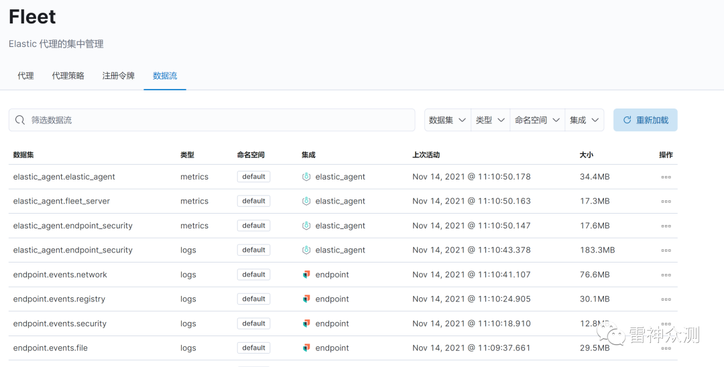
Task: Sort by 上次活动 column header
Action: click(426, 155)
